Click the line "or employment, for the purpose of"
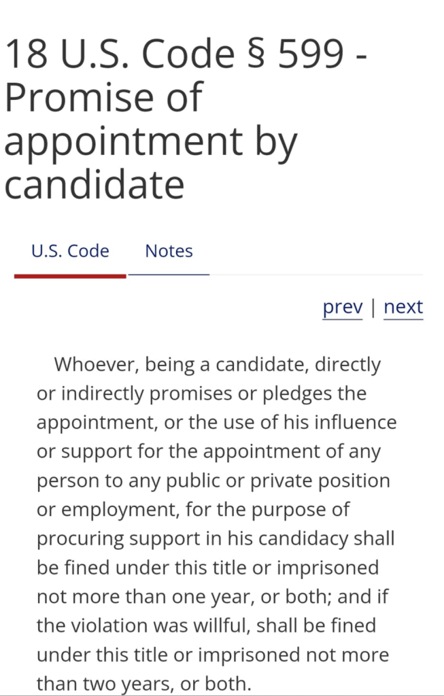 click(193, 510)
